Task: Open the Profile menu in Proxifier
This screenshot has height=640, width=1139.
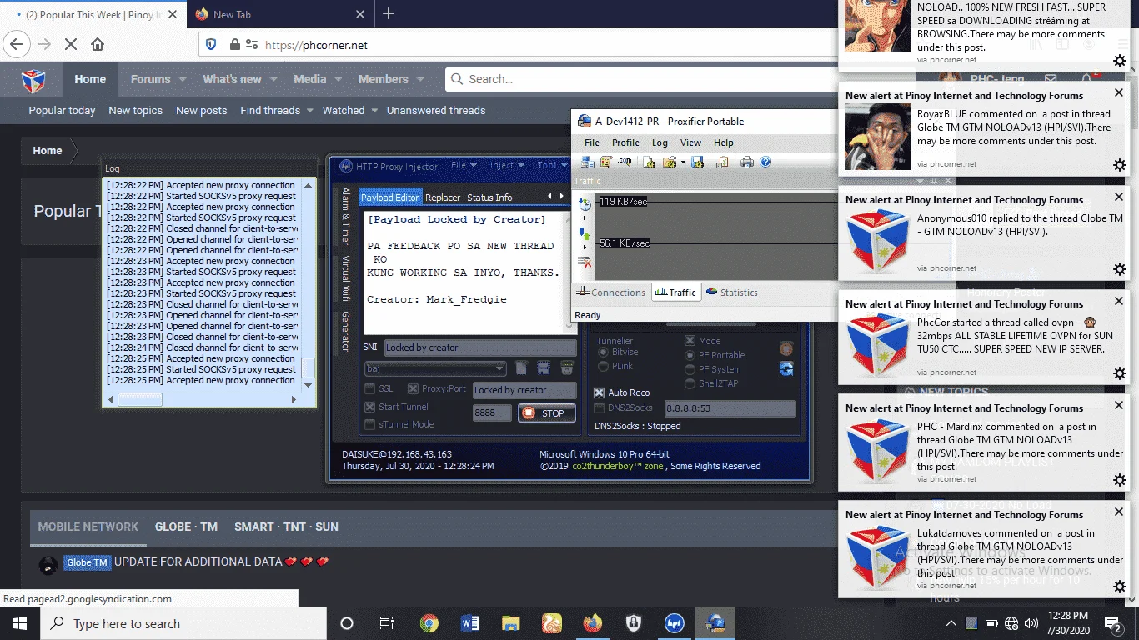Action: pyautogui.click(x=625, y=142)
